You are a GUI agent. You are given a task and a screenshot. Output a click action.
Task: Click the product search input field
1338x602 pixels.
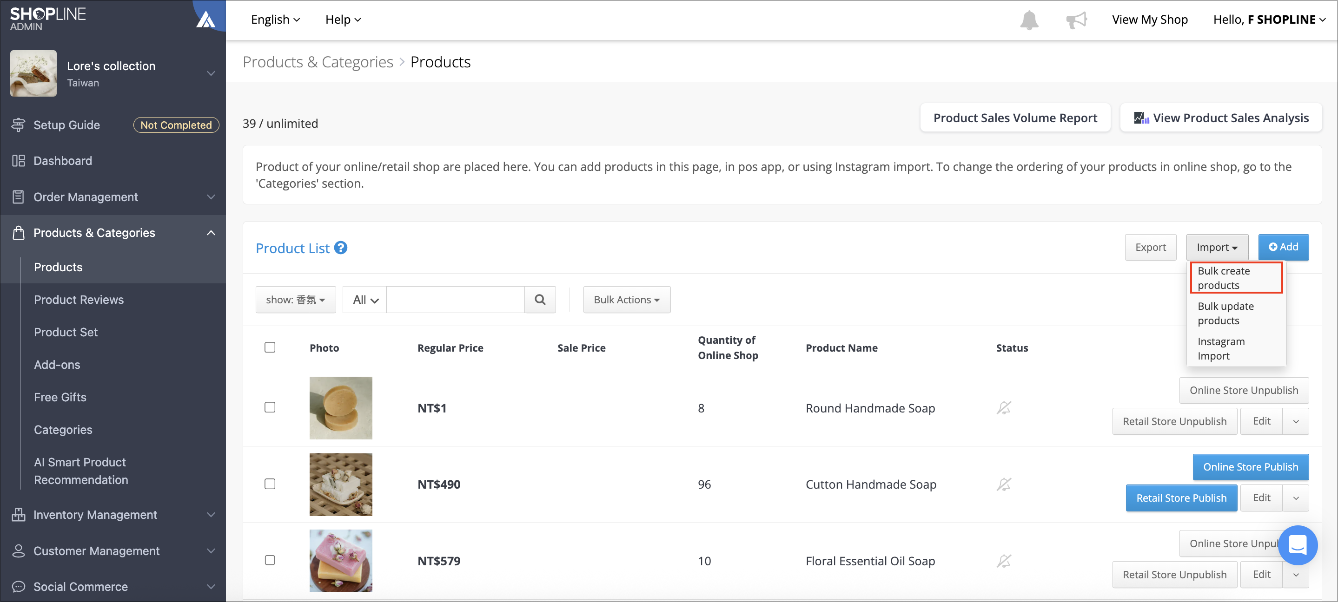(456, 300)
